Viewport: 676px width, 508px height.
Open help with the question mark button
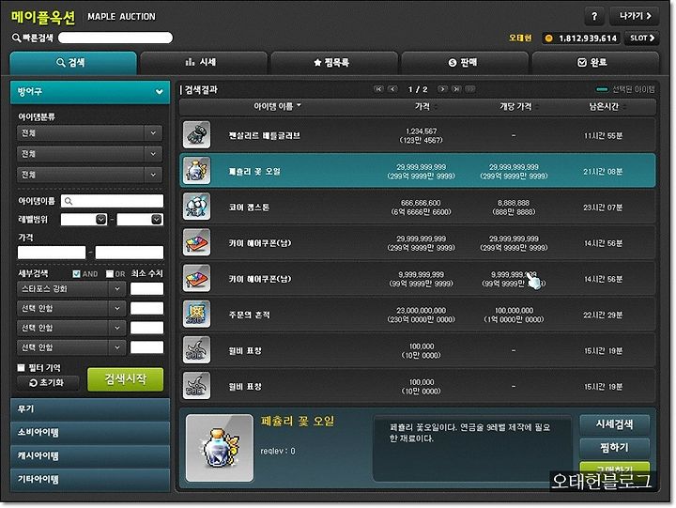pyautogui.click(x=594, y=16)
